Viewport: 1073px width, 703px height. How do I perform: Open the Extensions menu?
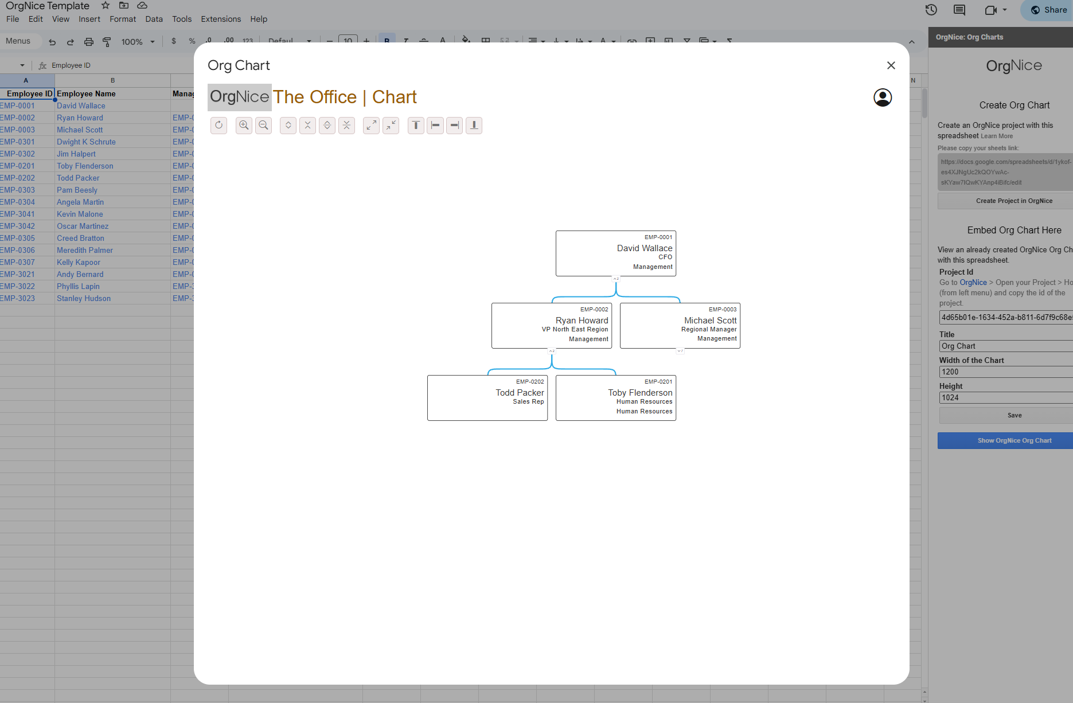(221, 19)
